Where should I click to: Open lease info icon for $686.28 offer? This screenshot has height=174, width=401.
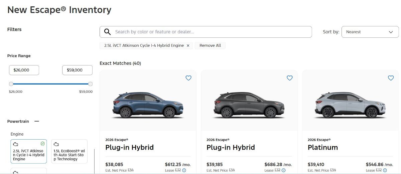283,170
